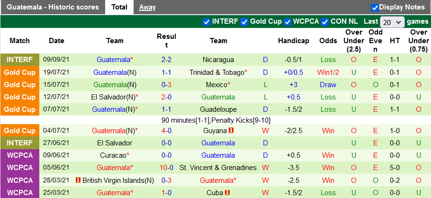Click the INTERF badge for 09/09/21 match

[20, 60]
